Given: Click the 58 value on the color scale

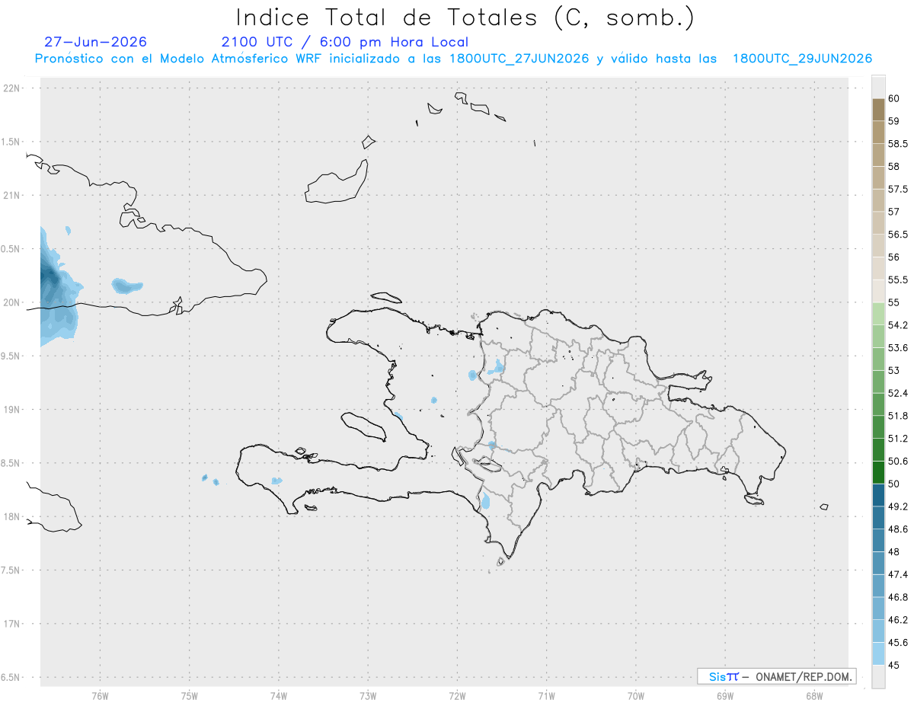Looking at the screenshot, I should pyautogui.click(x=894, y=167).
